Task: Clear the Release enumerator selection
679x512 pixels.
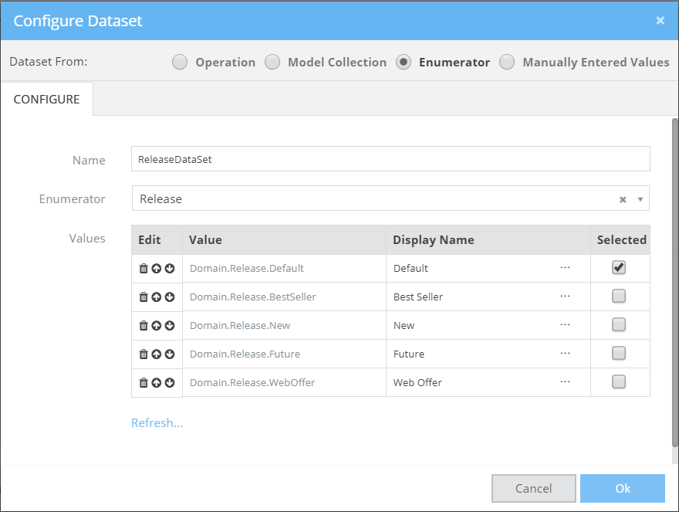Action: (623, 198)
